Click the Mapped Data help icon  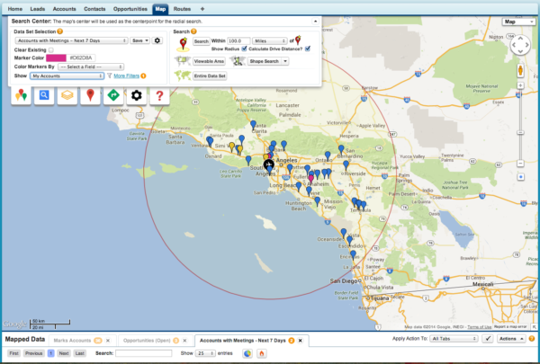(532, 339)
